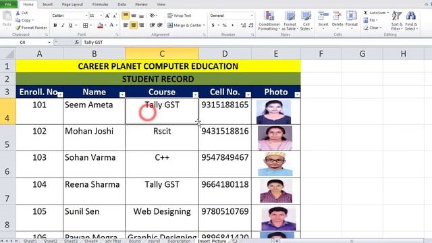Viewport: 432px width, 243px height.
Task: Switch to the View tab
Action: [161, 5]
